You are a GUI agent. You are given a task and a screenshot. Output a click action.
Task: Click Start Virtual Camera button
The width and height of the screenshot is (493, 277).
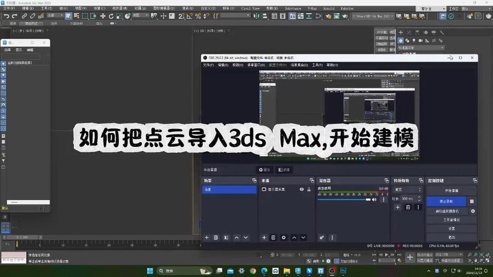[x=447, y=212]
